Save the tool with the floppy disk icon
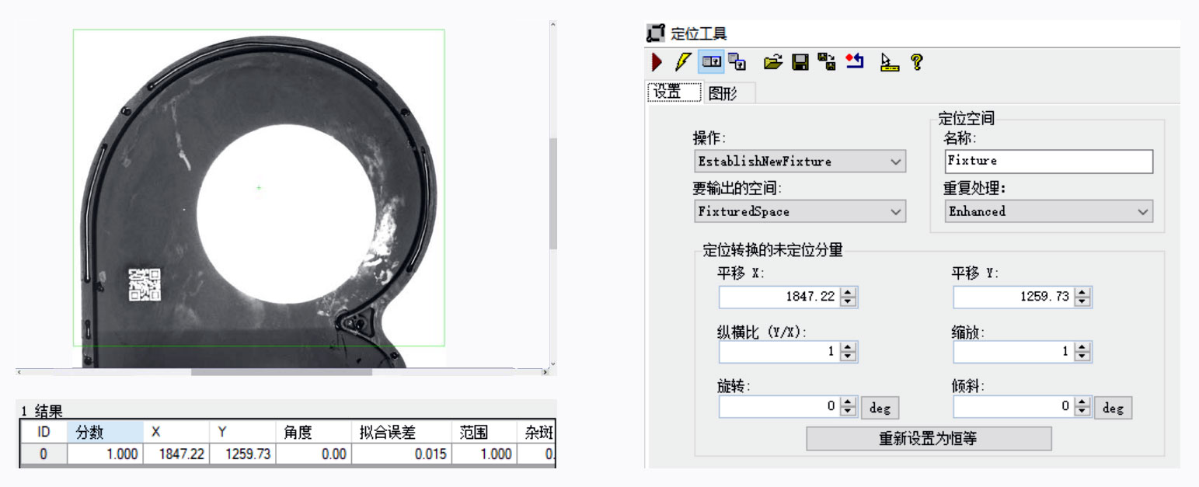The height and width of the screenshot is (487, 1199). click(800, 62)
